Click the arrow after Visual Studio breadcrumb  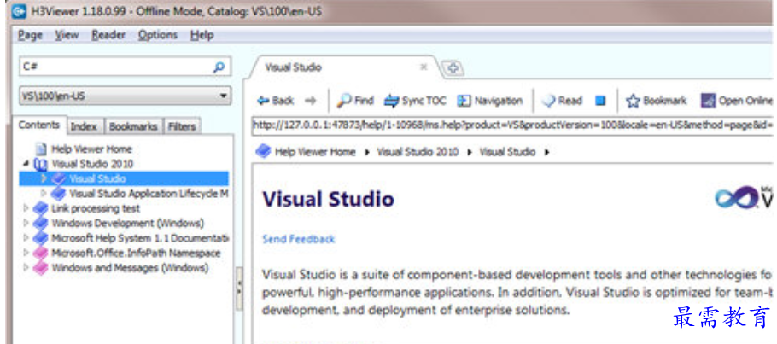tap(546, 152)
